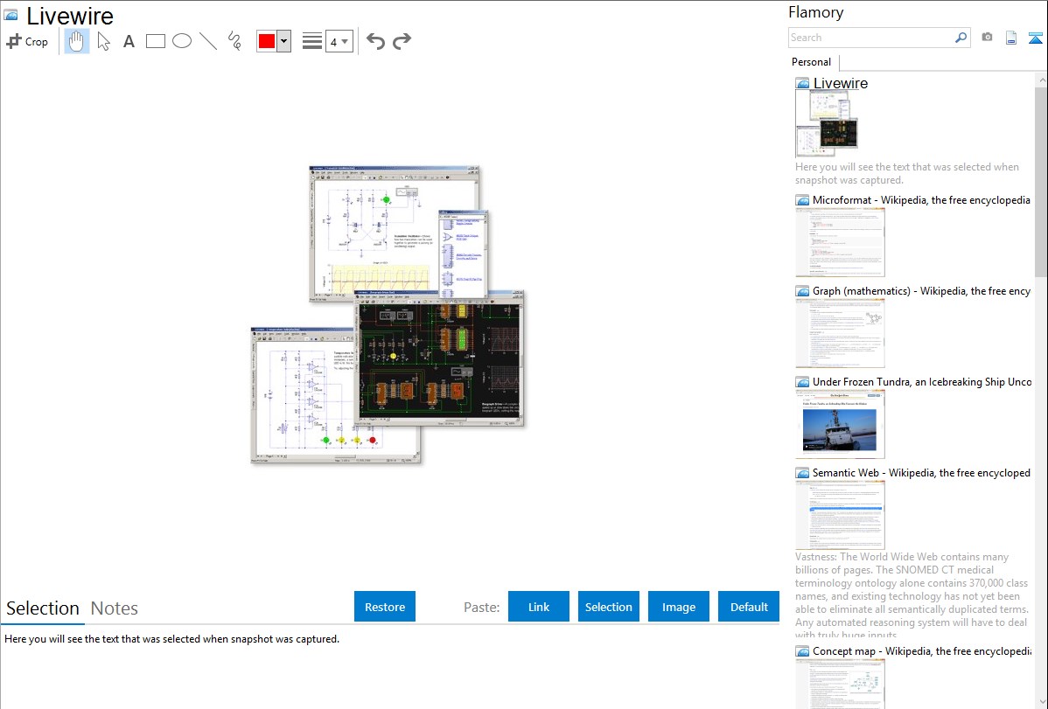Screen dimensions: 1048x709
Task: Click the magnifier search icon
Action: click(x=961, y=38)
